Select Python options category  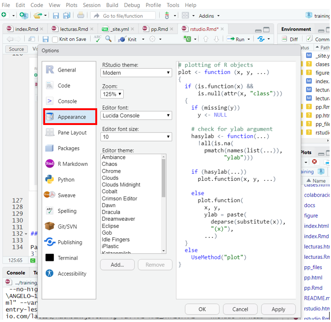[x=69, y=179]
